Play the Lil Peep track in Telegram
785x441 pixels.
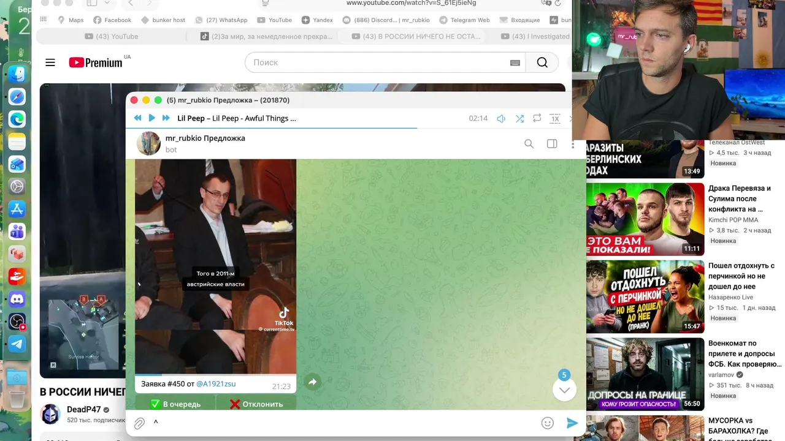click(x=151, y=118)
